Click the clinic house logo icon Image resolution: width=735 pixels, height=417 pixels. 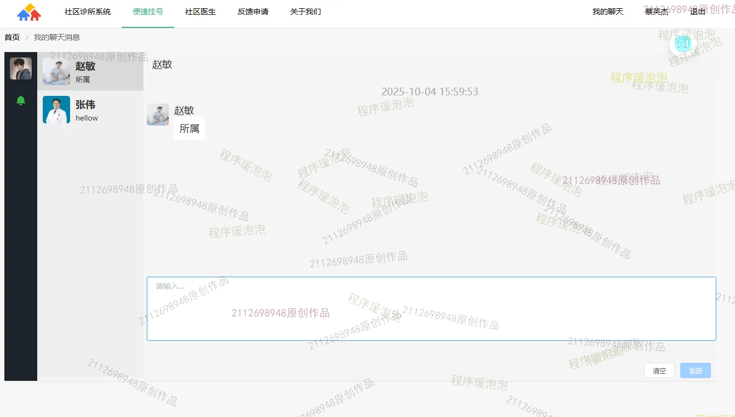pyautogui.click(x=29, y=12)
